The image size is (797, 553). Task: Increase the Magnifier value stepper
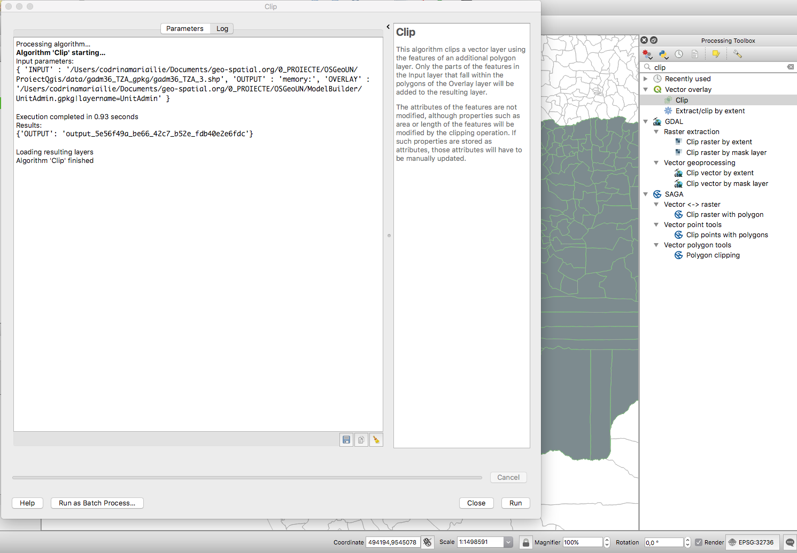pos(607,540)
